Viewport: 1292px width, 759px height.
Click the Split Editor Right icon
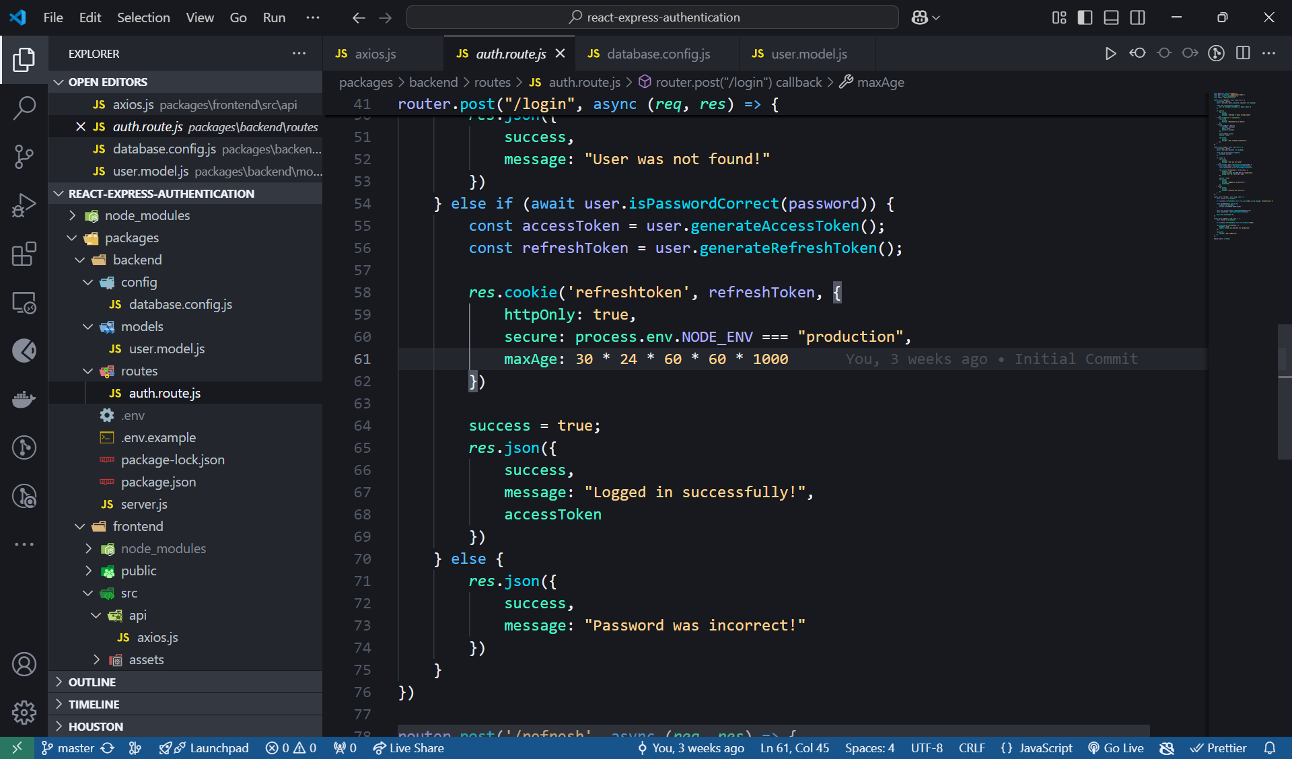(x=1243, y=54)
